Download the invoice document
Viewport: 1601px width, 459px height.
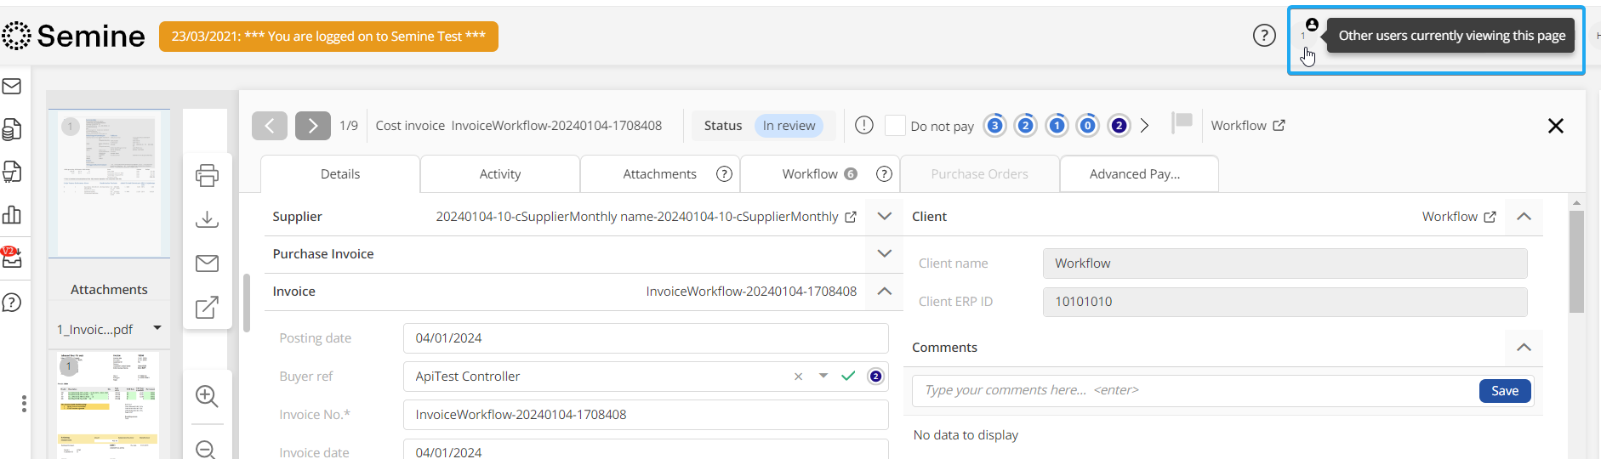pos(207,219)
